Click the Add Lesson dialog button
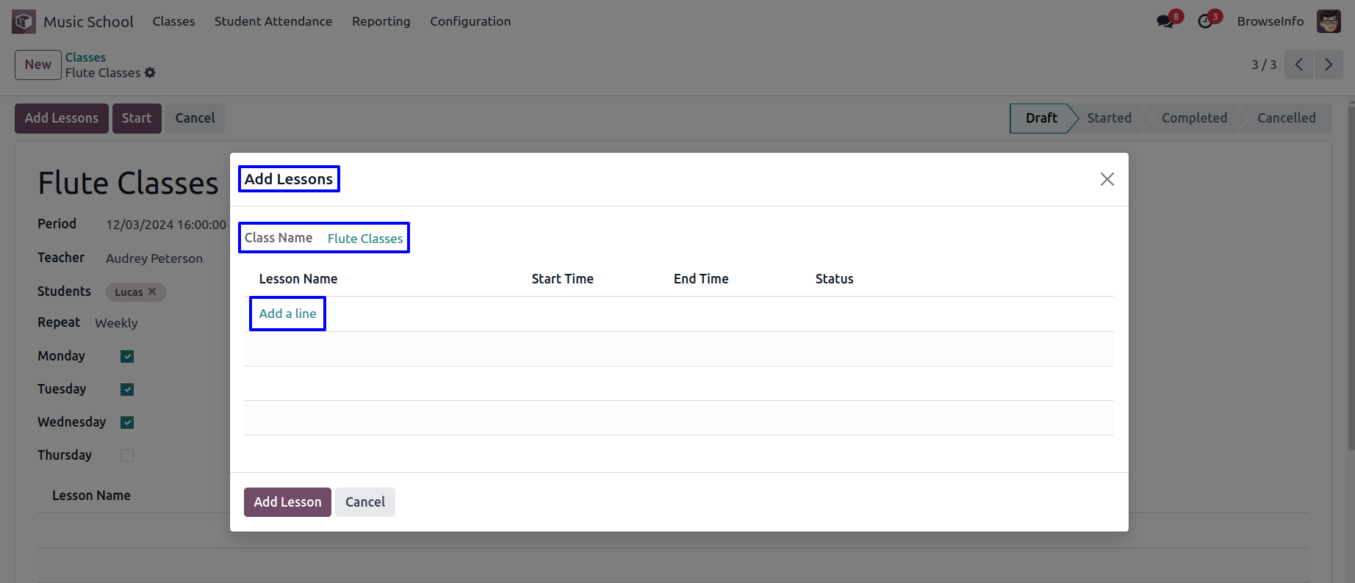 coord(287,502)
